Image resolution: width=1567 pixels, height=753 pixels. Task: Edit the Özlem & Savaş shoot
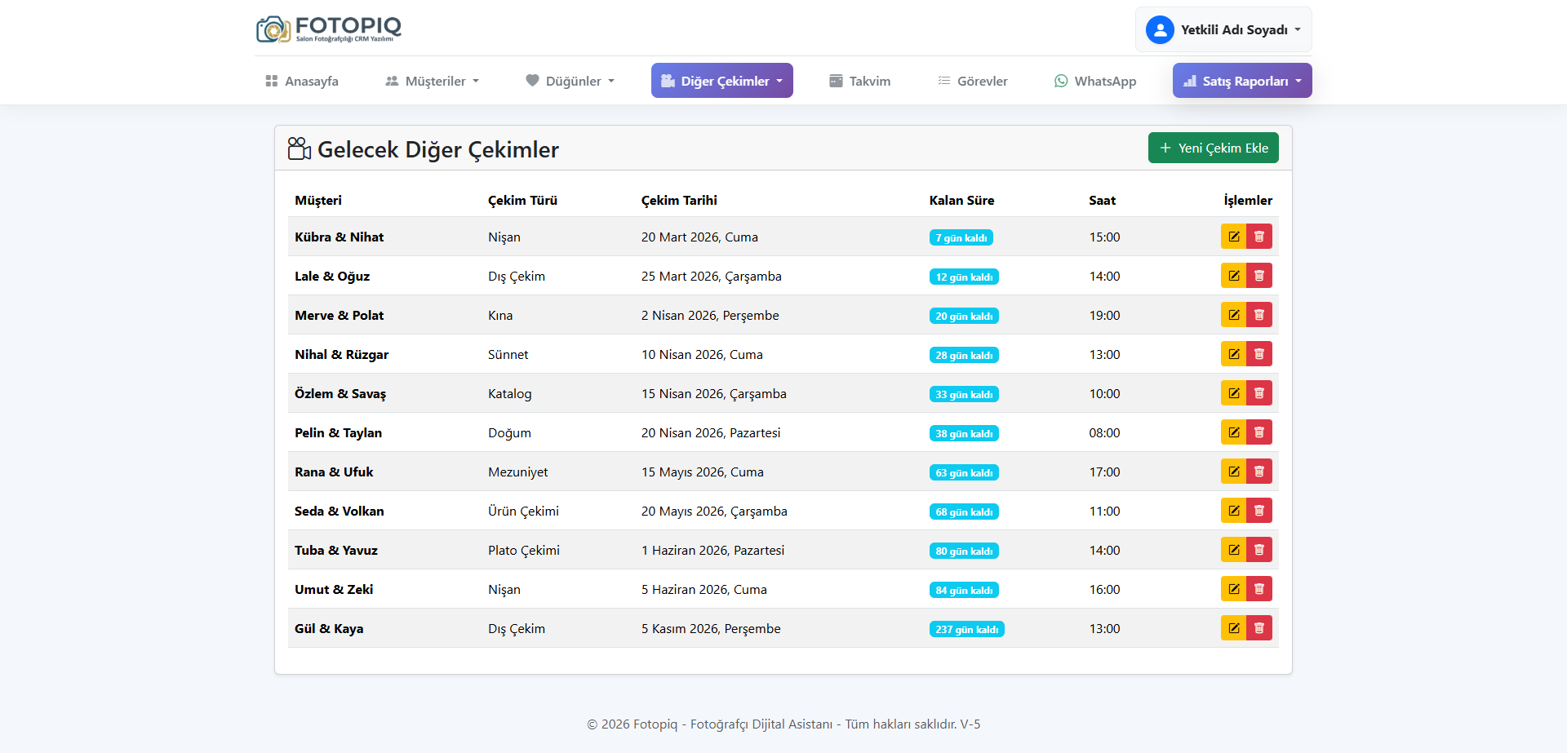point(1233,393)
